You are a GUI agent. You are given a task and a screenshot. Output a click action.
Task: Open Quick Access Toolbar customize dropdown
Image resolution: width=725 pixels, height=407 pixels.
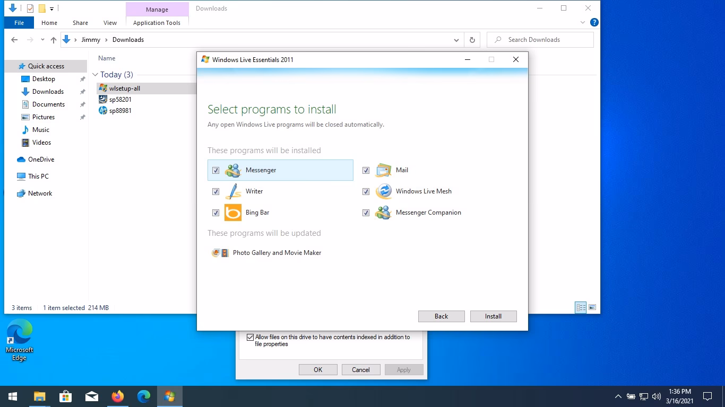(51, 8)
